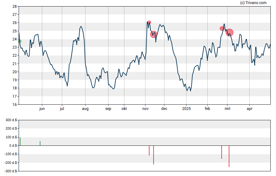Click the short green bar before jun

[x=40, y=143]
